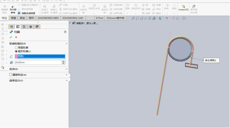Open 线性阵列 linear pattern dropdown arrow

pos(136,14)
